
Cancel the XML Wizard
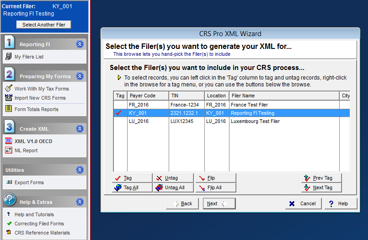tap(303, 203)
